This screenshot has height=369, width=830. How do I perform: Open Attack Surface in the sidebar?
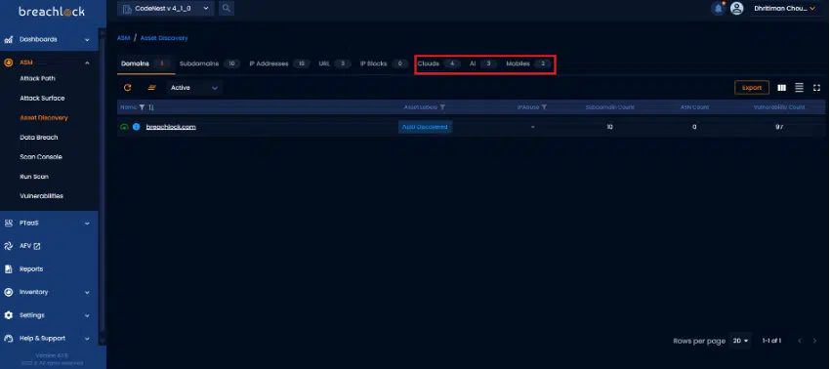coord(42,98)
